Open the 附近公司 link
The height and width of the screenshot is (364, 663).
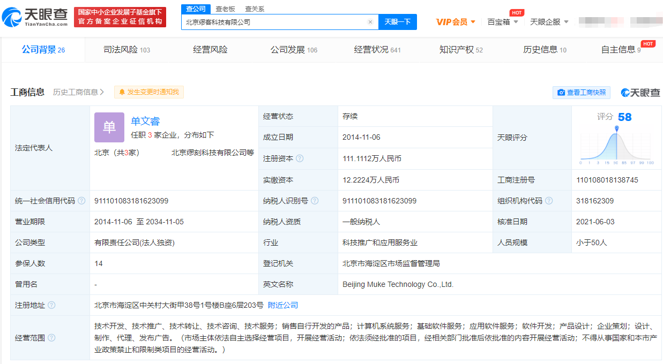pos(283,305)
